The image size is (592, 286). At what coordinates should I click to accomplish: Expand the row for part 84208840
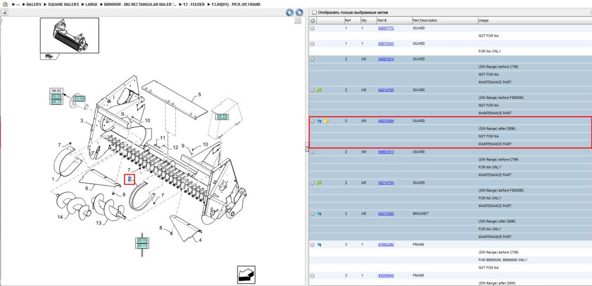(x=313, y=276)
